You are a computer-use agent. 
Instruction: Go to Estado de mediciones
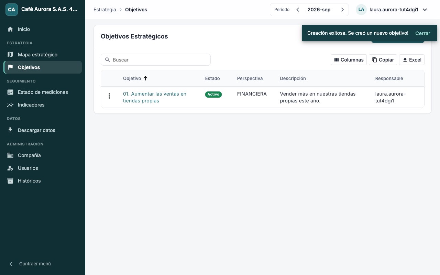point(43,92)
